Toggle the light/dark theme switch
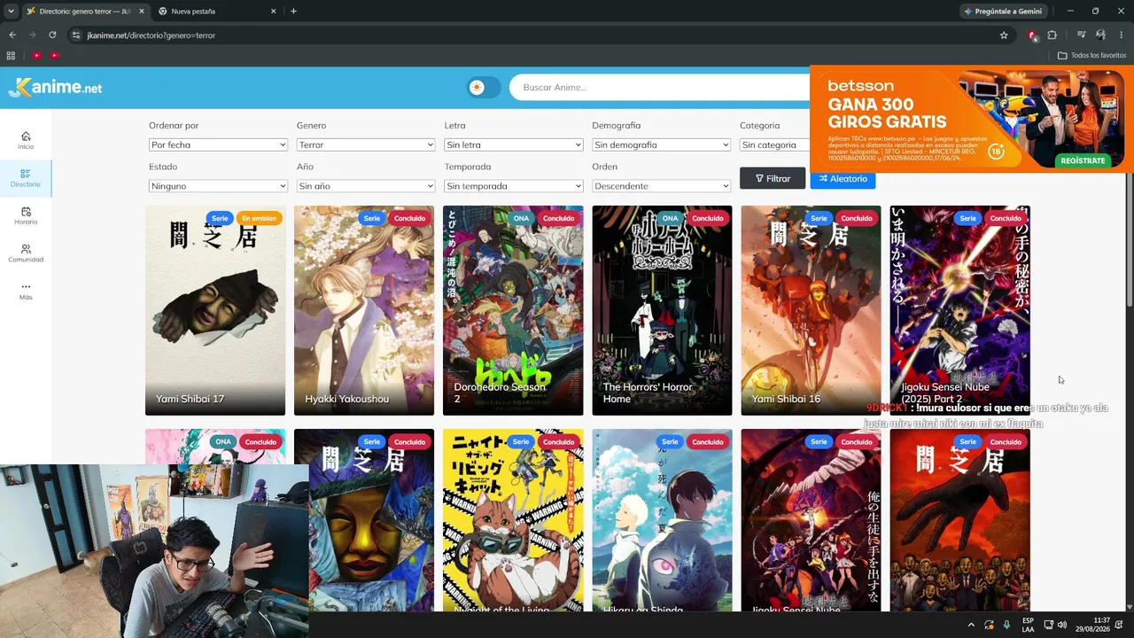The image size is (1134, 638). coord(484,87)
